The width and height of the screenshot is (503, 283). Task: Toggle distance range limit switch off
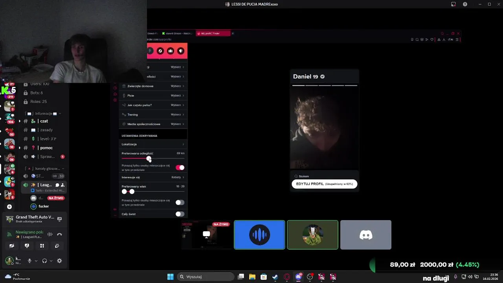(x=180, y=167)
